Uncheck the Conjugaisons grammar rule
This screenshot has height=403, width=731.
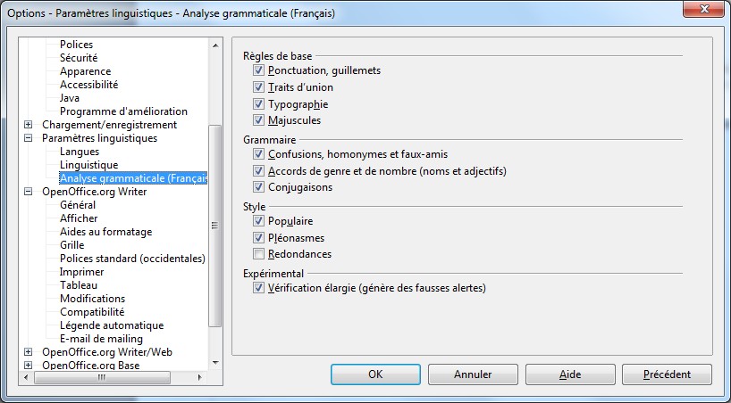(258, 187)
